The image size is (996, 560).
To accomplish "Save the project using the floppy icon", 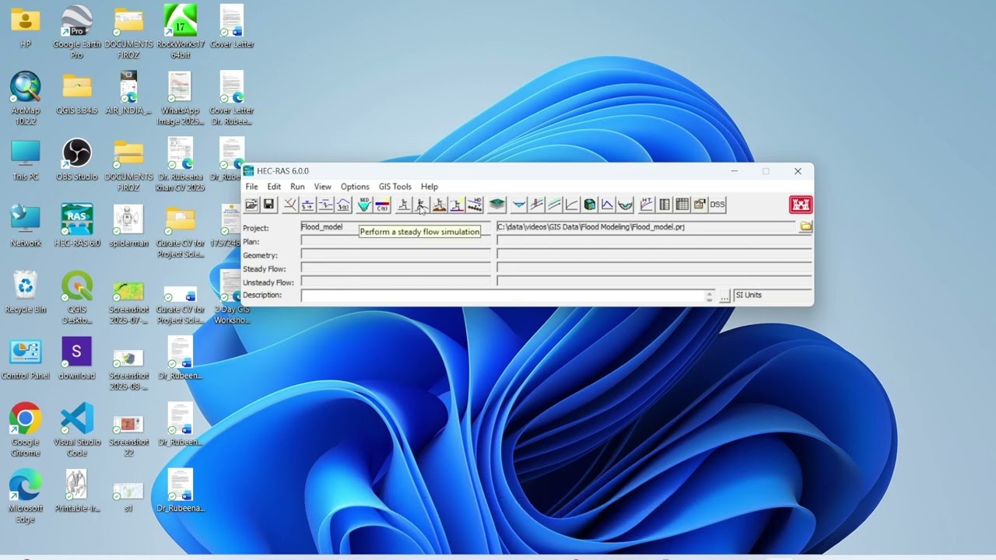I will coord(268,205).
